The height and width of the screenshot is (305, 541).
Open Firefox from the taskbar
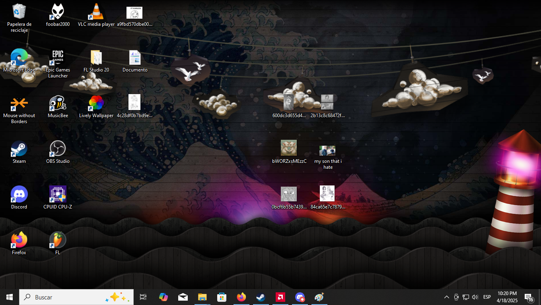(241, 297)
